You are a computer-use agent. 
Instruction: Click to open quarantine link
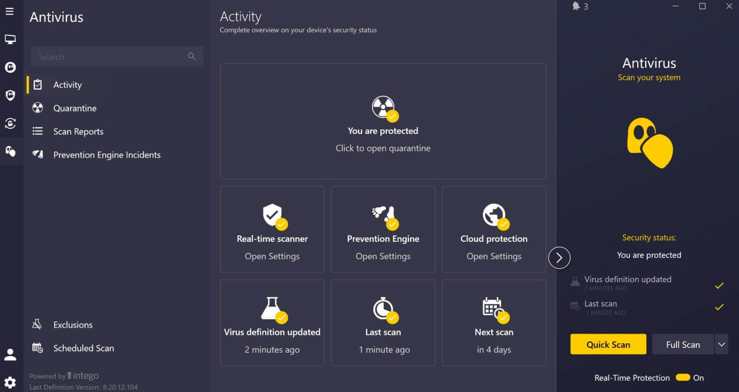coord(383,148)
